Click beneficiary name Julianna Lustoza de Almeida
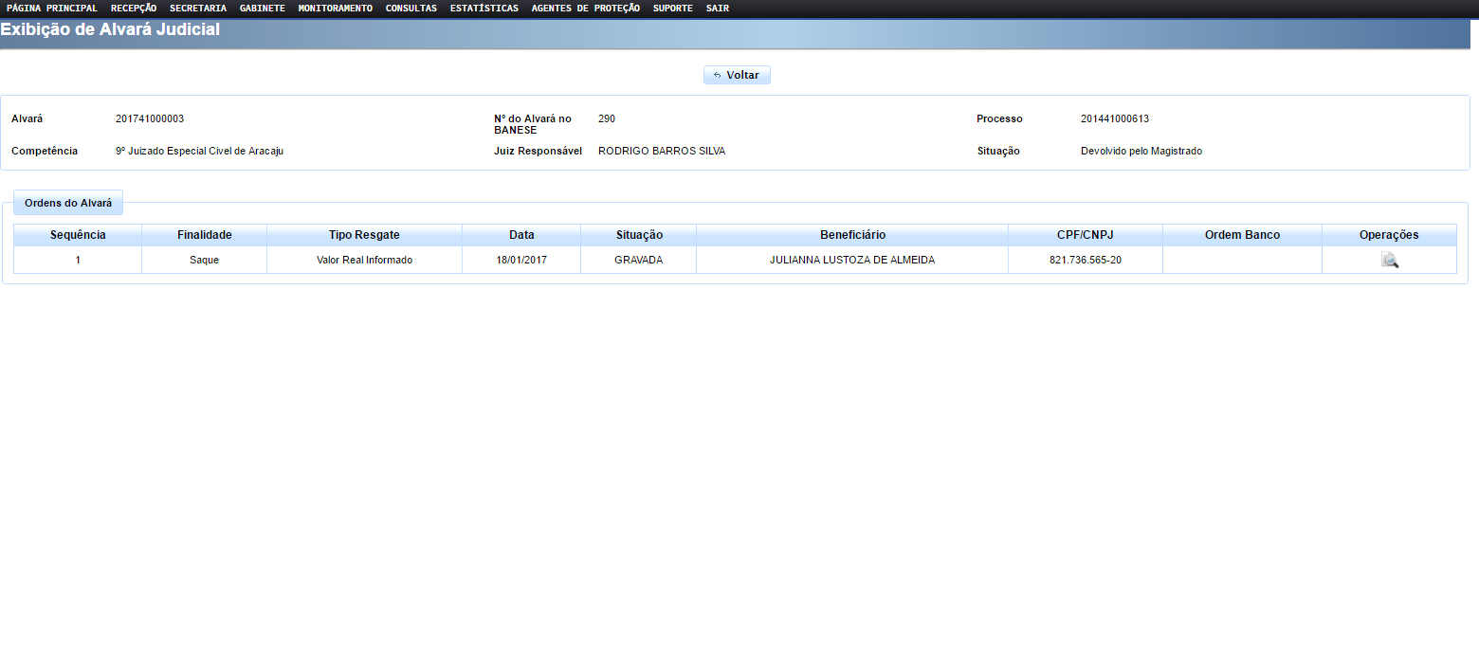The width and height of the screenshot is (1479, 670). click(852, 260)
